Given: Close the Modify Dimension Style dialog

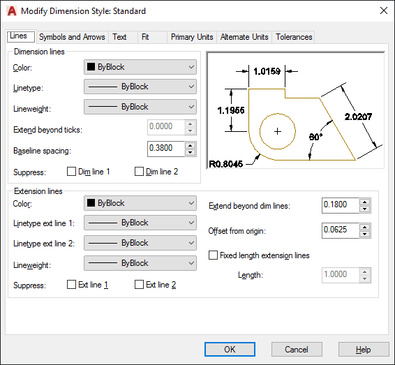Looking at the screenshot, I should [x=383, y=11].
